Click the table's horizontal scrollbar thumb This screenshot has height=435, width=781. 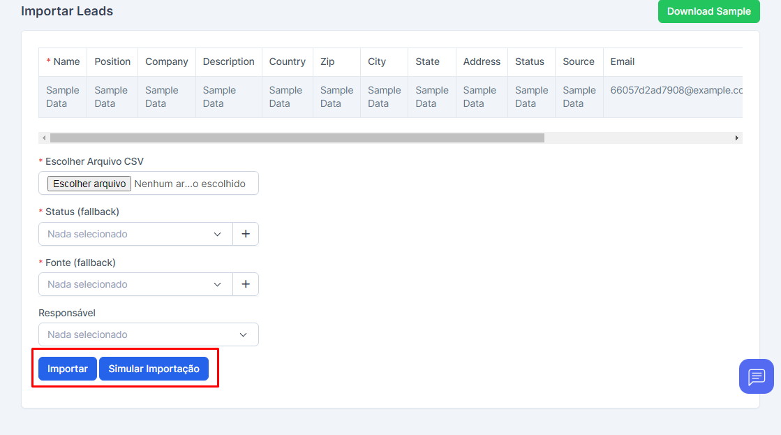297,138
